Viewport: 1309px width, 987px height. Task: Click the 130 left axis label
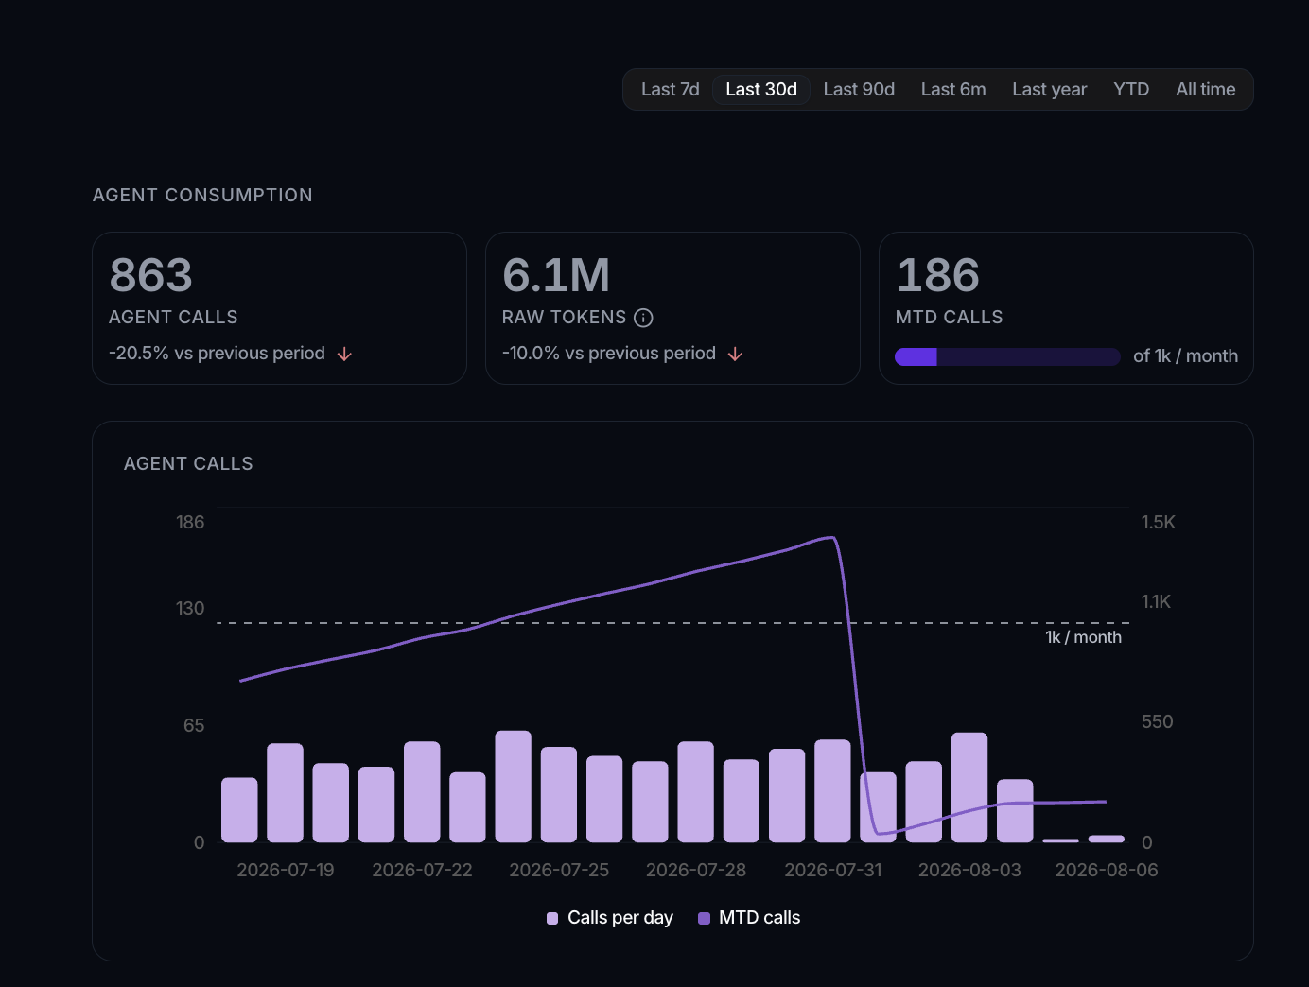click(190, 608)
